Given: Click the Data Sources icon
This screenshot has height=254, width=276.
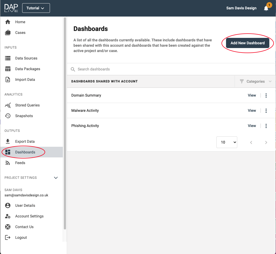Looking at the screenshot, I should pos(8,58).
